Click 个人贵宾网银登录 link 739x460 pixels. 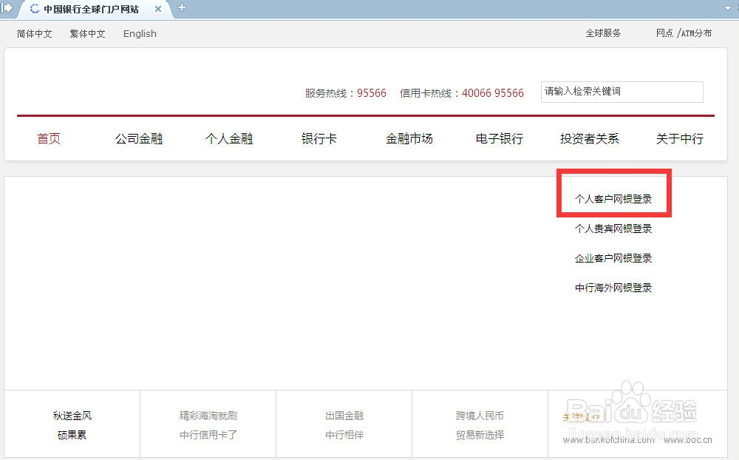[x=613, y=229]
